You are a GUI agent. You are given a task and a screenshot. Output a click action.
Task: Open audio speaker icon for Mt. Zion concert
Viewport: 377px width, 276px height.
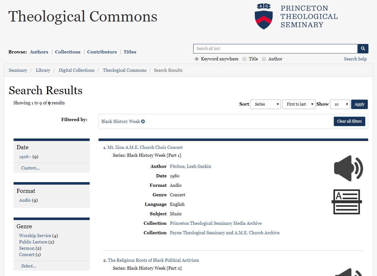(x=348, y=168)
